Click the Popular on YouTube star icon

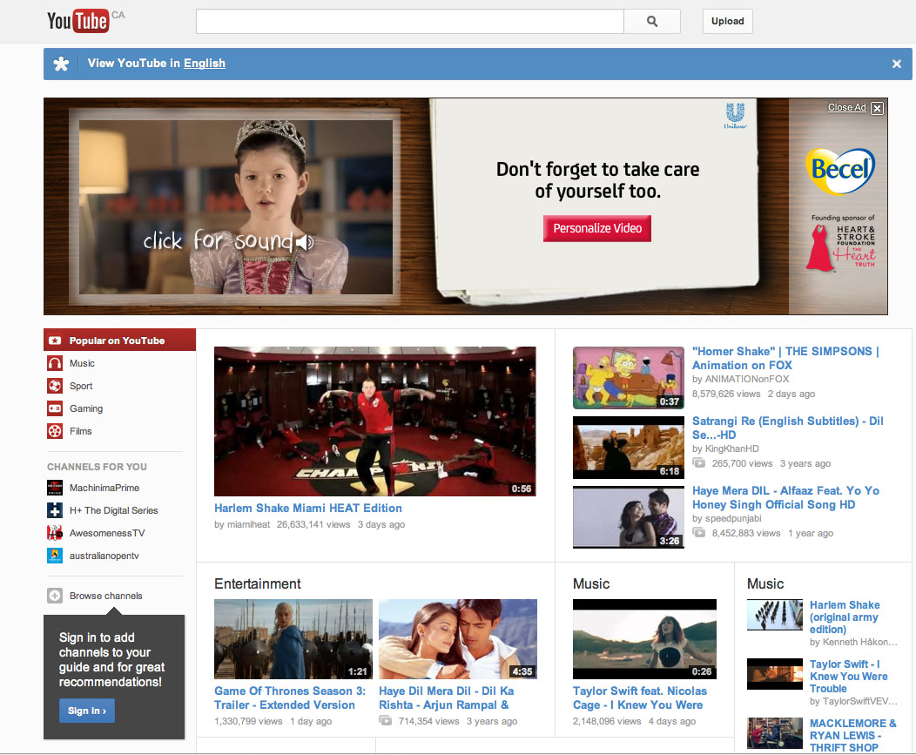click(55, 340)
